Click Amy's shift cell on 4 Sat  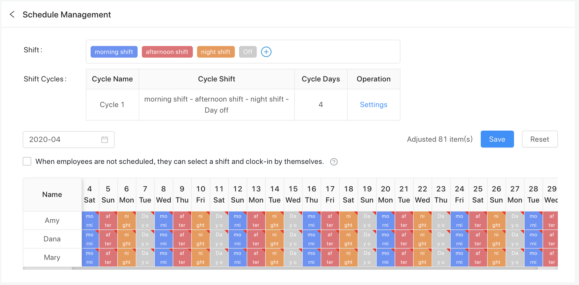[90, 220]
